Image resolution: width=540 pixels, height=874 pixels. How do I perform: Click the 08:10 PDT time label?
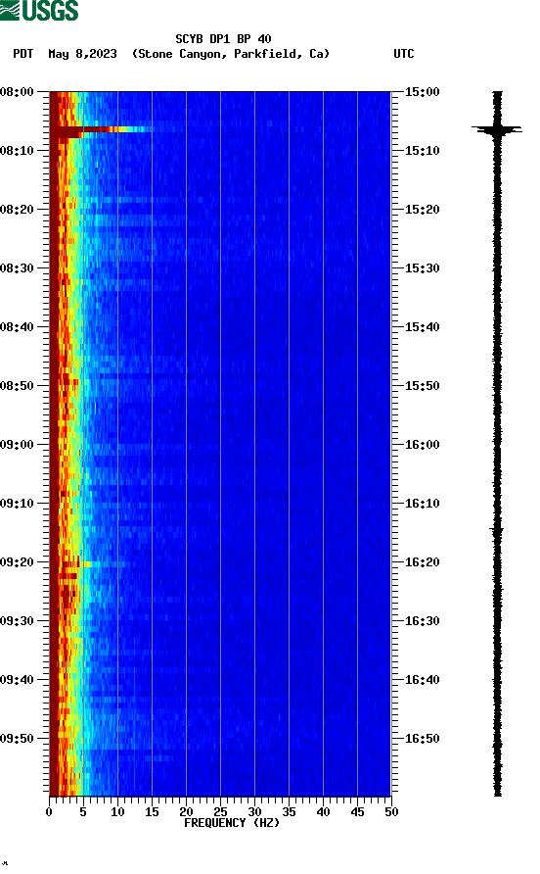coord(17,151)
